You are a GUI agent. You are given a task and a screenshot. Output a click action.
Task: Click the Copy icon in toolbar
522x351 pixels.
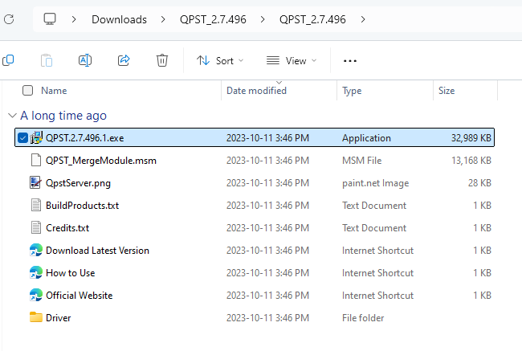click(x=8, y=60)
